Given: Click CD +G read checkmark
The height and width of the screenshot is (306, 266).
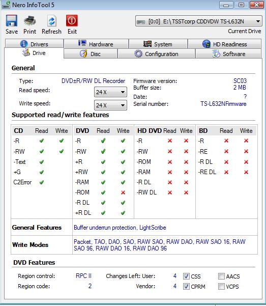Looking at the screenshot, I should tap(42, 172).
